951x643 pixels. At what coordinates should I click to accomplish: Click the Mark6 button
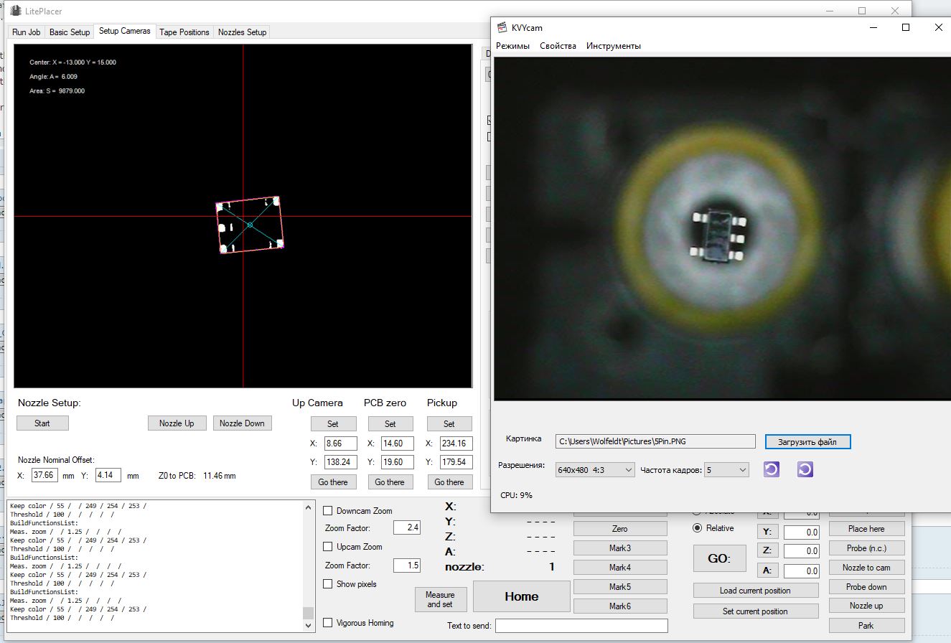[620, 606]
